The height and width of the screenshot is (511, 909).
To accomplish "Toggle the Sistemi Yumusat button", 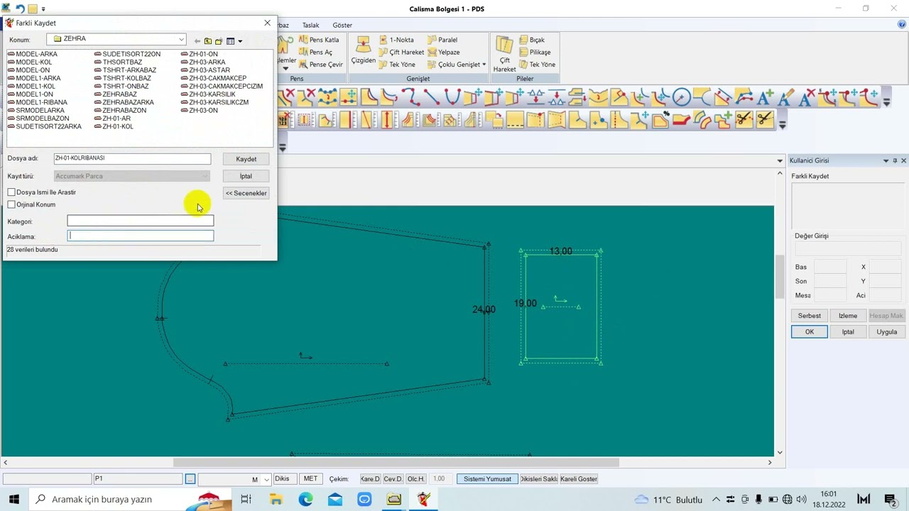I will (x=487, y=479).
